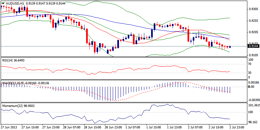Click the 0.9255 price axis label
Viewport: 260px width, 130px height.
click(x=253, y=20)
